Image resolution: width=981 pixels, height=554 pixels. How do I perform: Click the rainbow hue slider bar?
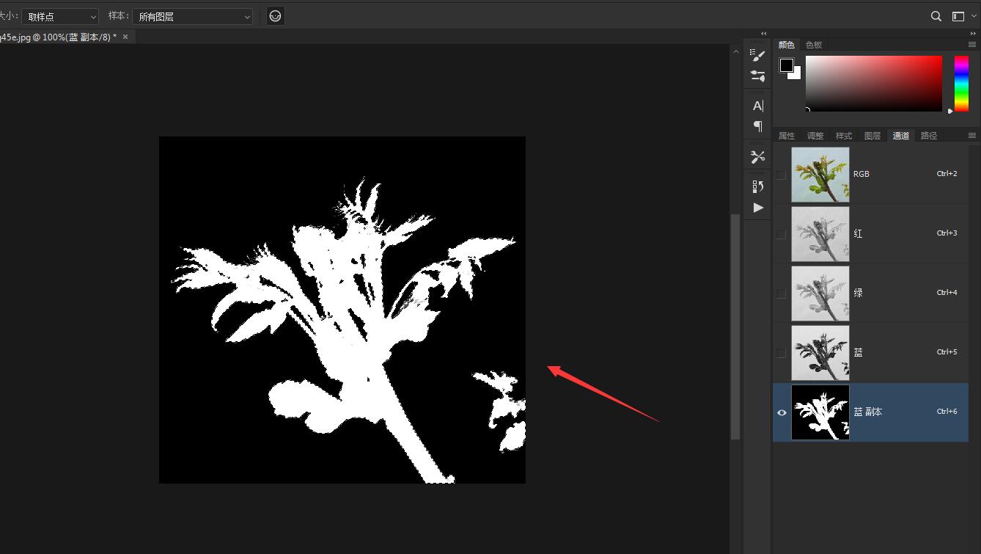[x=961, y=84]
